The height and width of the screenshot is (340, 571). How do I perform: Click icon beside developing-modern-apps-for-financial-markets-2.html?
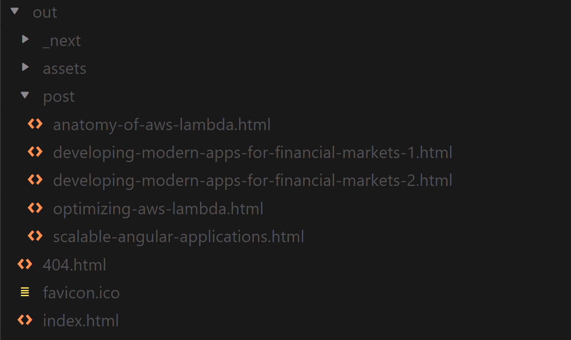pos(35,180)
